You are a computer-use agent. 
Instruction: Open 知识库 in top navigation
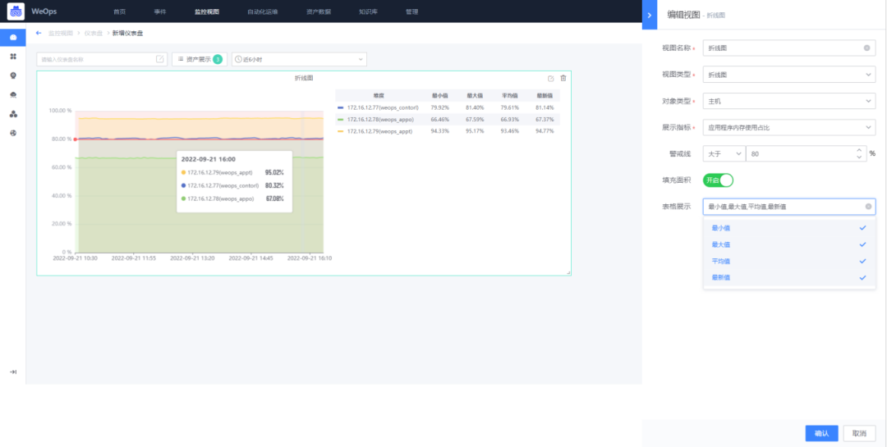368,11
